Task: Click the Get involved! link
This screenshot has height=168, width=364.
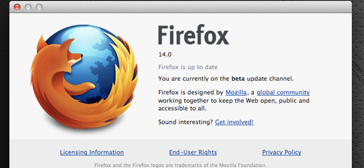Action: [234, 122]
